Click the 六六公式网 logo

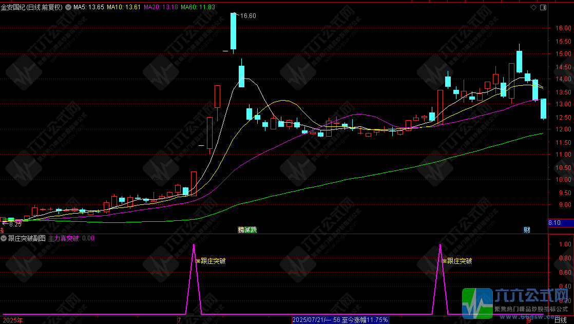(518, 302)
